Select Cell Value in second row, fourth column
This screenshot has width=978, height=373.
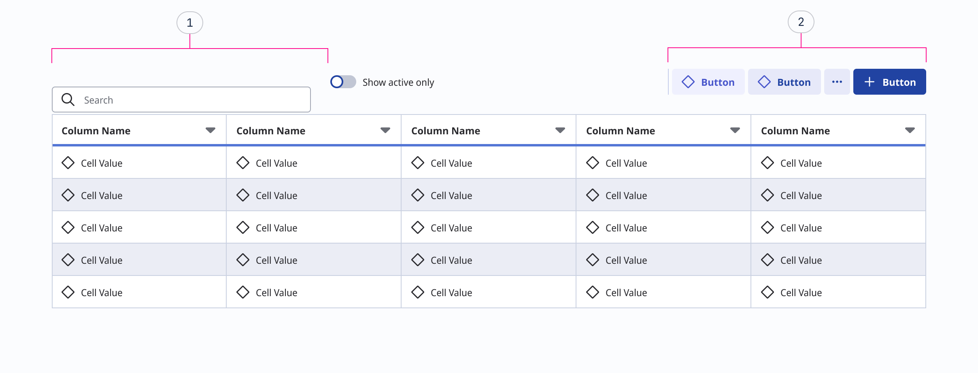click(x=626, y=196)
